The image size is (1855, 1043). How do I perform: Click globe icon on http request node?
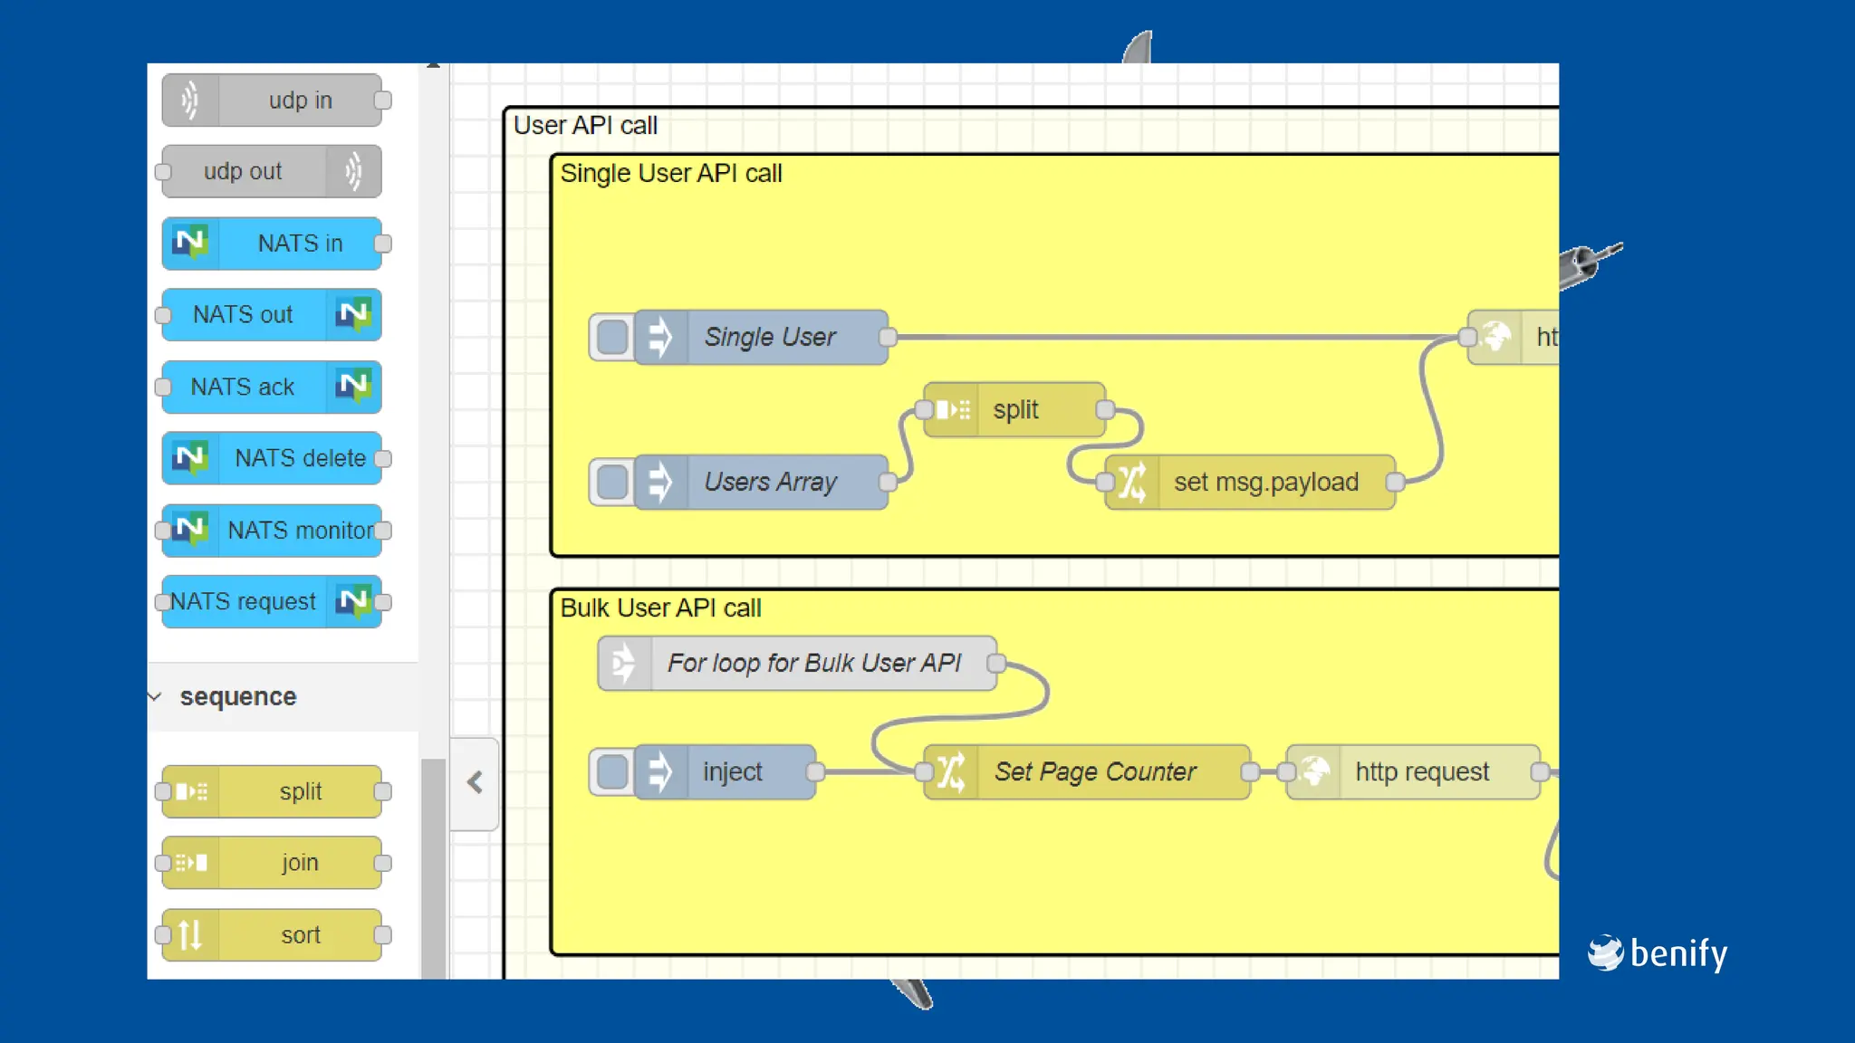[x=1314, y=771]
